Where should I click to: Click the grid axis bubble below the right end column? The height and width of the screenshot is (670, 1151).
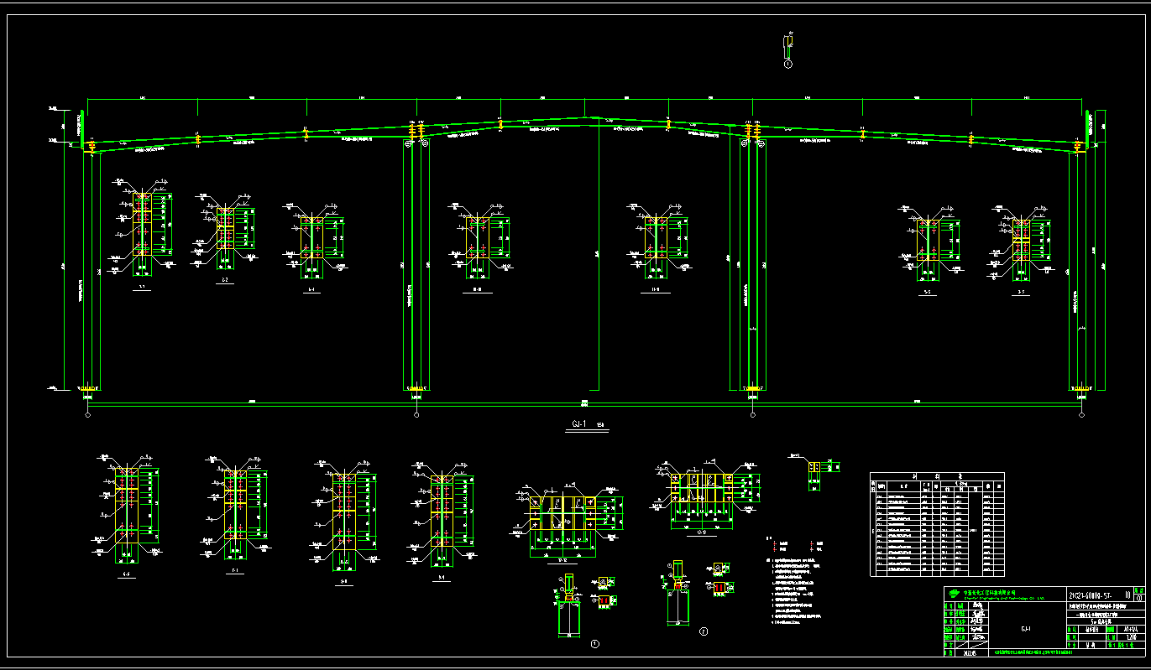(1080, 414)
